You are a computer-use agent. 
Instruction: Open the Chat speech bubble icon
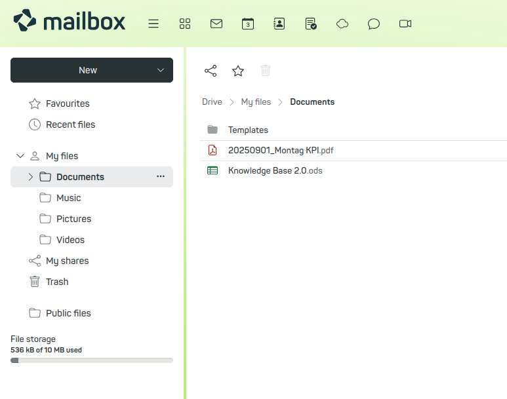pos(374,24)
